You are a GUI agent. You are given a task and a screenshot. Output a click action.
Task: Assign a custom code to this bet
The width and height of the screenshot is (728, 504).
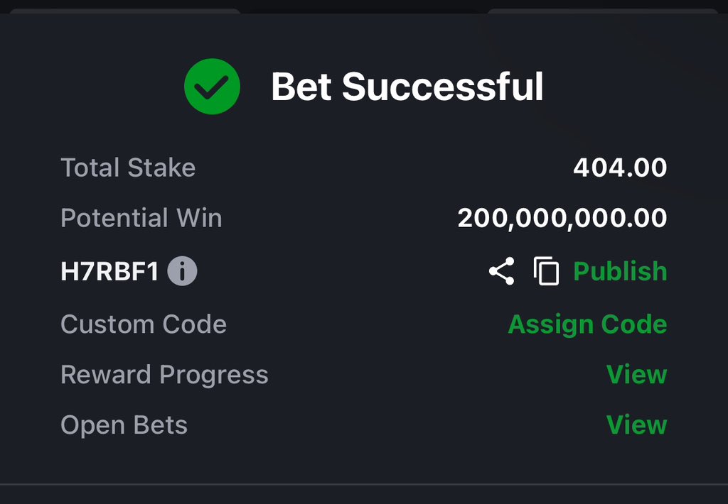[x=588, y=324]
